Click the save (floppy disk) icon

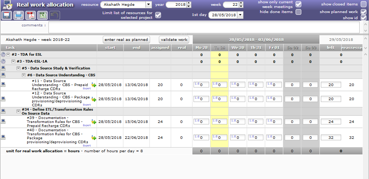pyautogui.click(x=7, y=16)
